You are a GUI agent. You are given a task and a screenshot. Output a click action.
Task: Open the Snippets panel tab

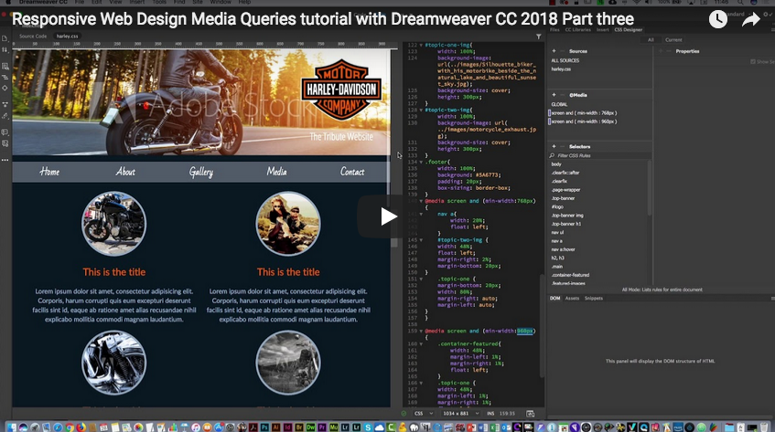(x=594, y=298)
